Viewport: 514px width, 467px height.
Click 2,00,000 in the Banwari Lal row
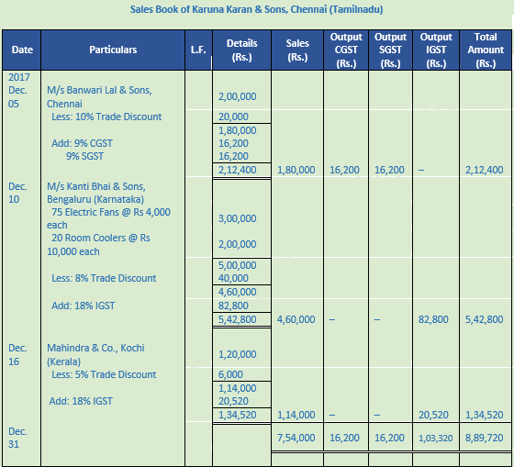[238, 96]
